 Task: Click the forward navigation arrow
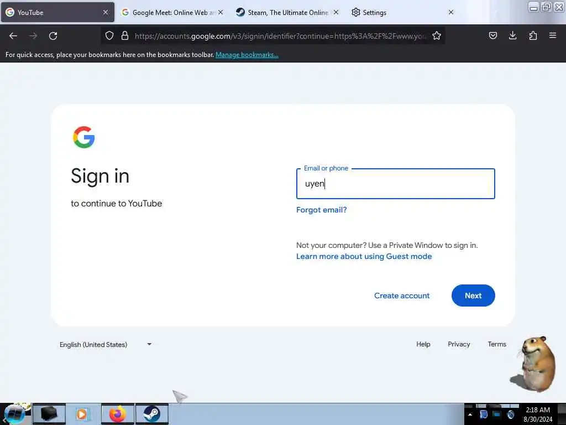[33, 36]
